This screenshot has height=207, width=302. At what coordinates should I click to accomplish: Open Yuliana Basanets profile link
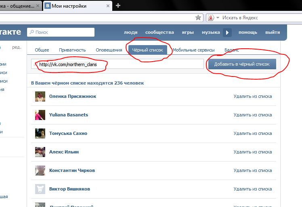click(x=69, y=115)
